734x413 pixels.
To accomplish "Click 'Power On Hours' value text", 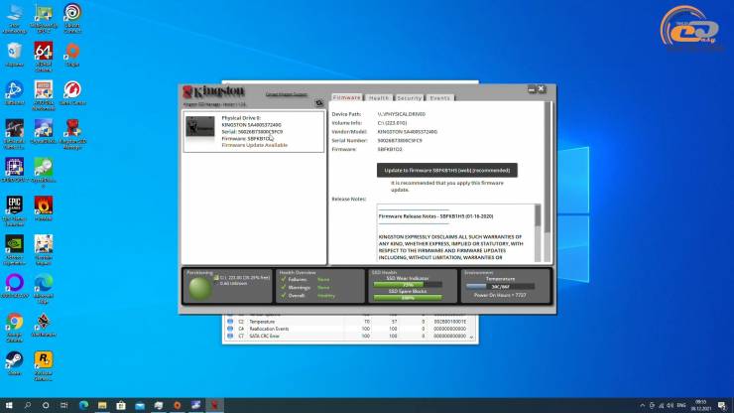I will (x=500, y=295).
